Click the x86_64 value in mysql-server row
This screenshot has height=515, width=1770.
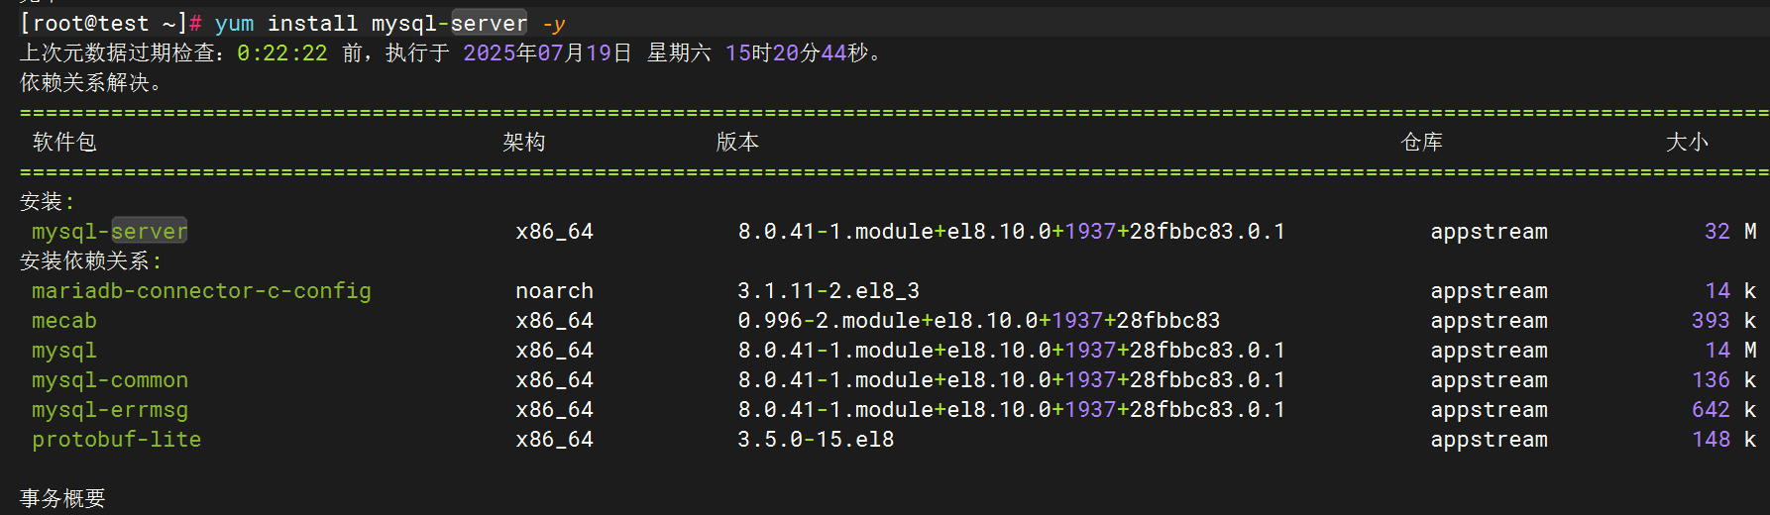tap(554, 232)
